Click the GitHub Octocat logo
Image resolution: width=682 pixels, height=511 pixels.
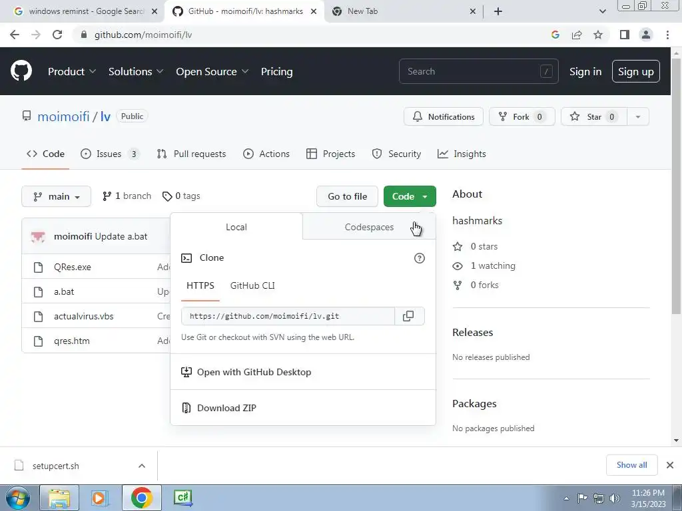pos(21,71)
